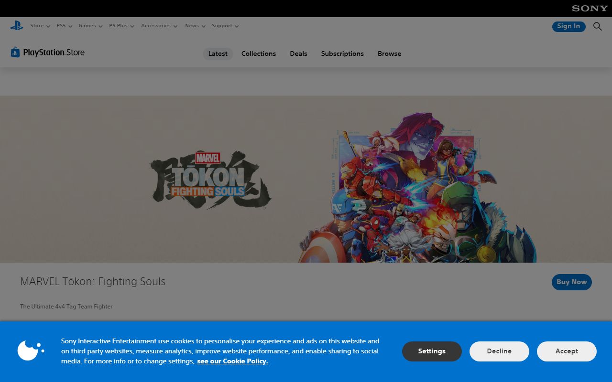Expand the Store dropdown menu

[x=40, y=26]
